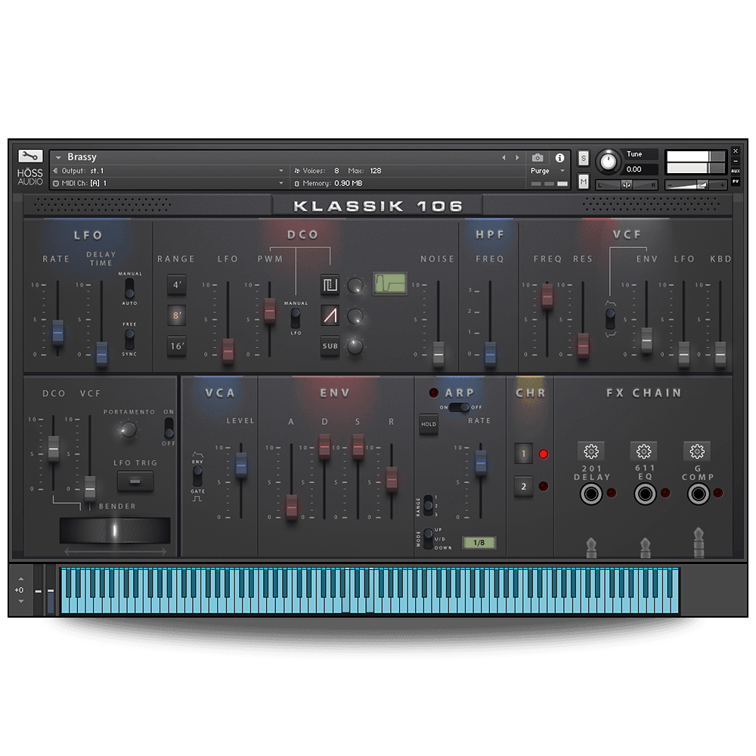The image size is (756, 756).
Task: Click the 201 Delay input jack
Action: (590, 494)
